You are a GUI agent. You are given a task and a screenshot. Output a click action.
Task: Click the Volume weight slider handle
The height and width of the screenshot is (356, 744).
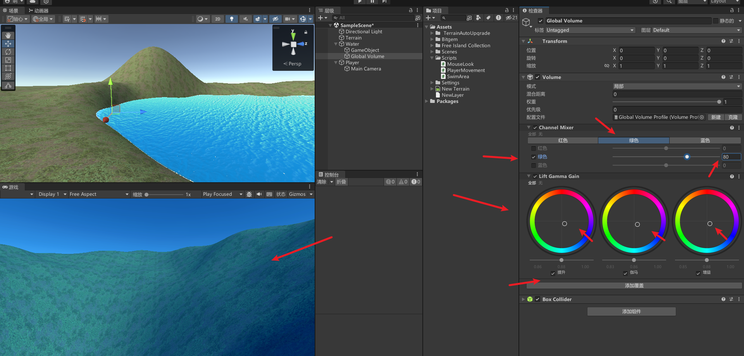pos(719,102)
